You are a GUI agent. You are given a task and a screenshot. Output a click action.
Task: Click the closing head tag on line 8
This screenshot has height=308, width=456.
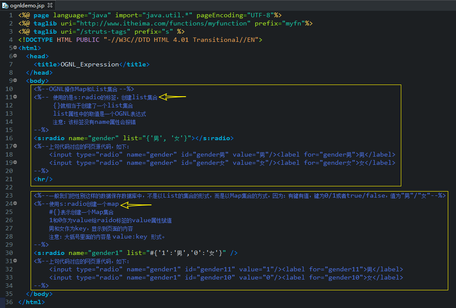(x=39, y=72)
